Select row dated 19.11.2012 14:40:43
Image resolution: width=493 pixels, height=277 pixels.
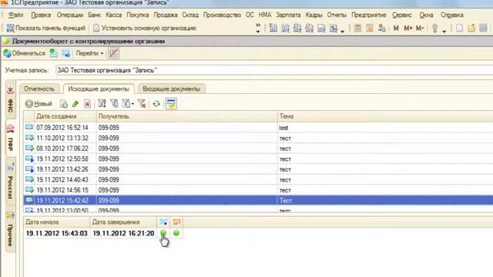click(x=259, y=179)
